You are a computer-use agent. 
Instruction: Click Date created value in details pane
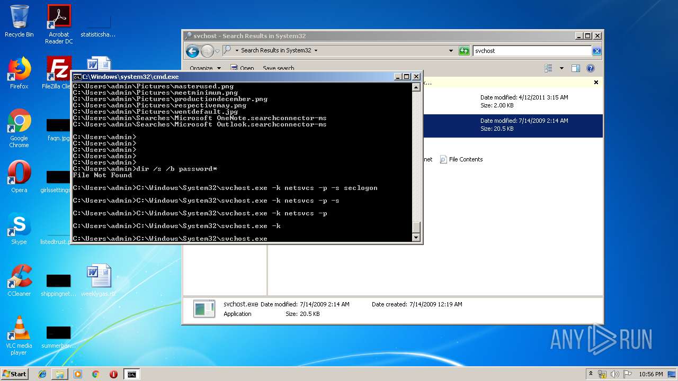[x=436, y=304]
